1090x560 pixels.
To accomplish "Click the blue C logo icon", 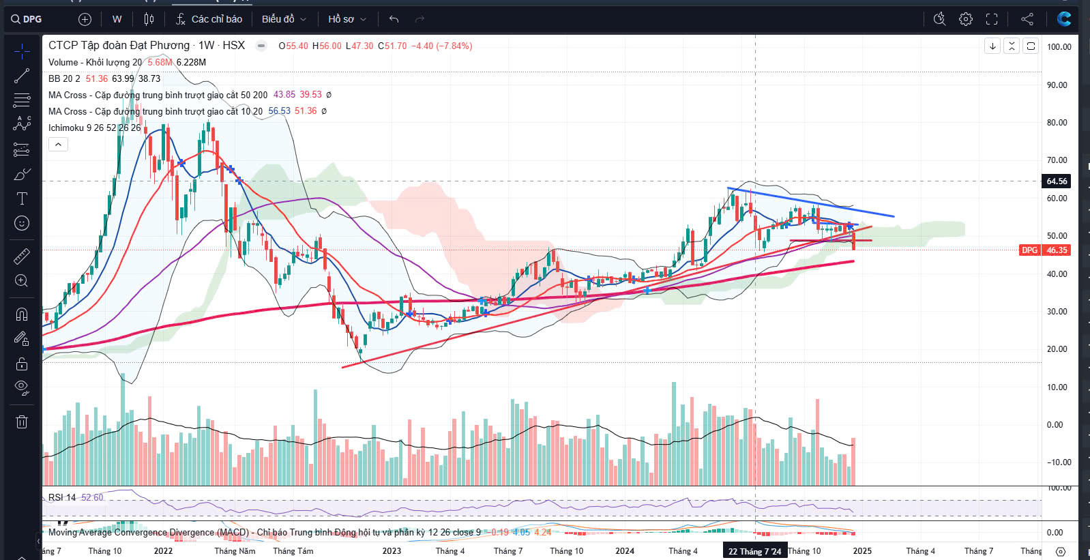I will (1064, 19).
